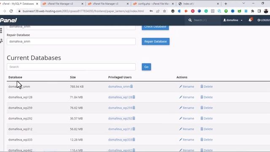Remove user domafeva_wp333 via trash icon
270x152 pixels.
[x=134, y=140]
